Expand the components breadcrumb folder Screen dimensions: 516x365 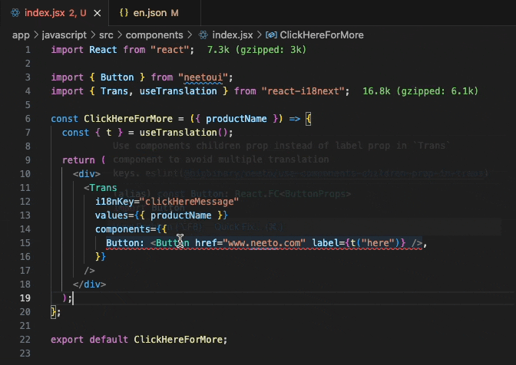coord(154,35)
